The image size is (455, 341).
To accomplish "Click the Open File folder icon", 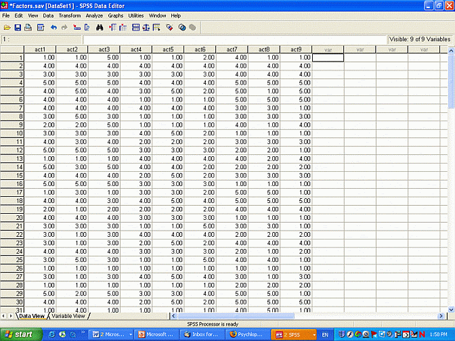I will [7, 27].
